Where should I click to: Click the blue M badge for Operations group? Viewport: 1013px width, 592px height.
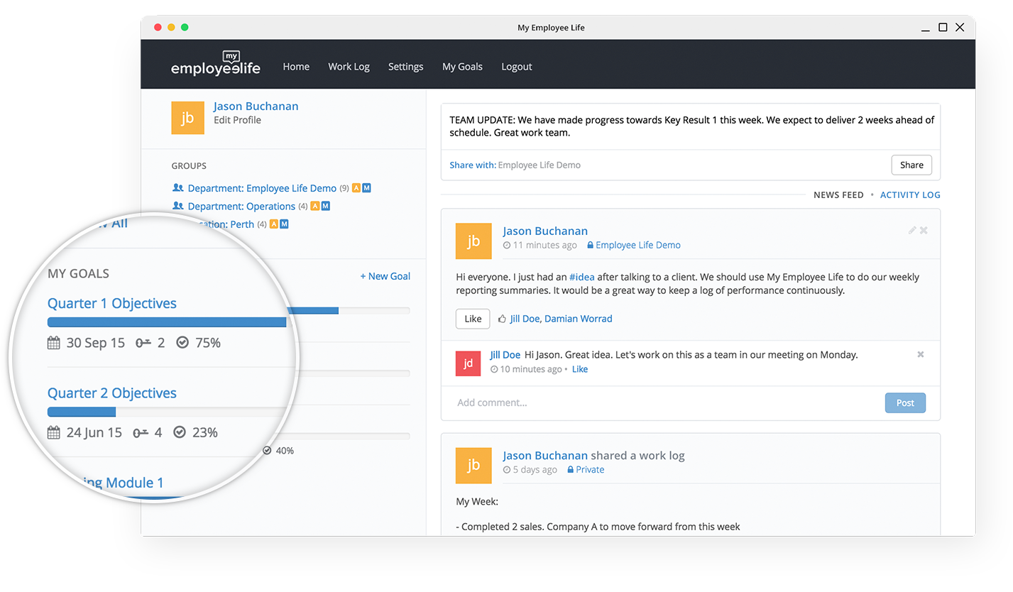pyautogui.click(x=325, y=206)
